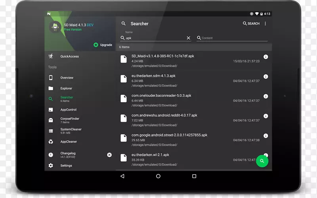Open Settings from the sidebar
Screen dimensions: 317x198
point(66,166)
